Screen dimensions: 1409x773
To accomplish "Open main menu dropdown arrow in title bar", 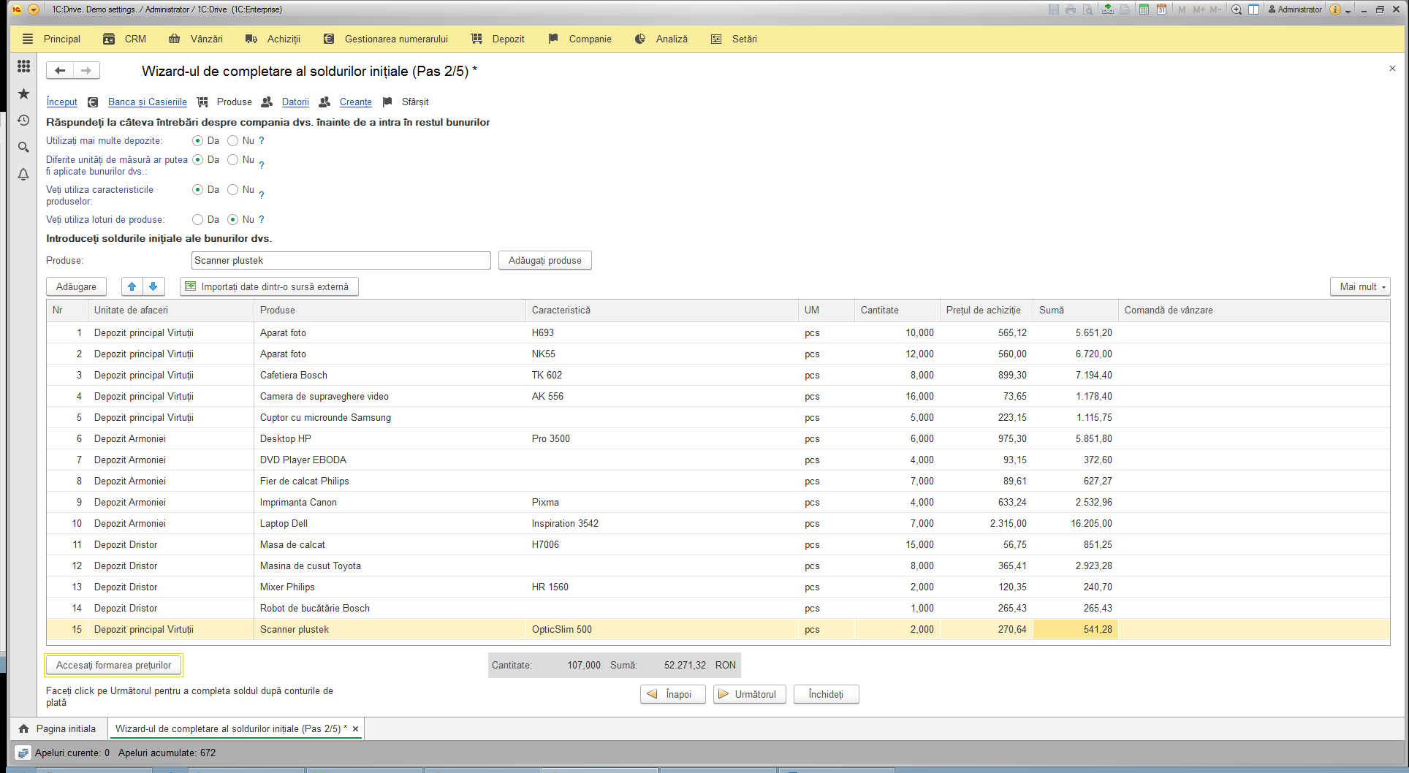I will click(x=33, y=9).
